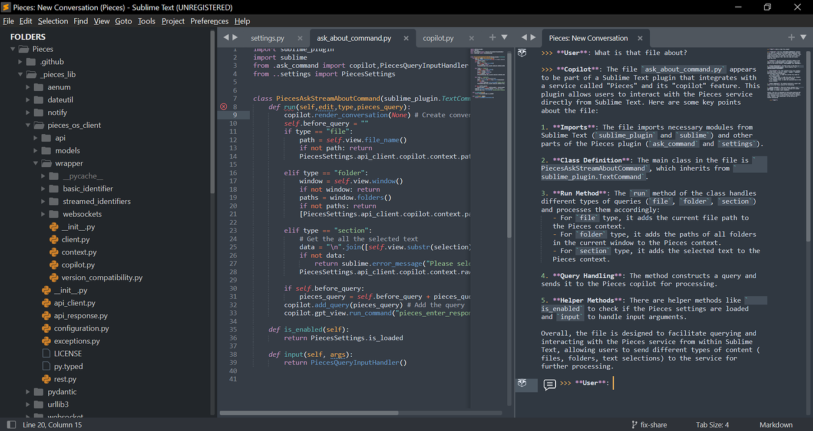This screenshot has width=813, height=431.
Task: Collapse the wrapper folder
Action: 35,163
